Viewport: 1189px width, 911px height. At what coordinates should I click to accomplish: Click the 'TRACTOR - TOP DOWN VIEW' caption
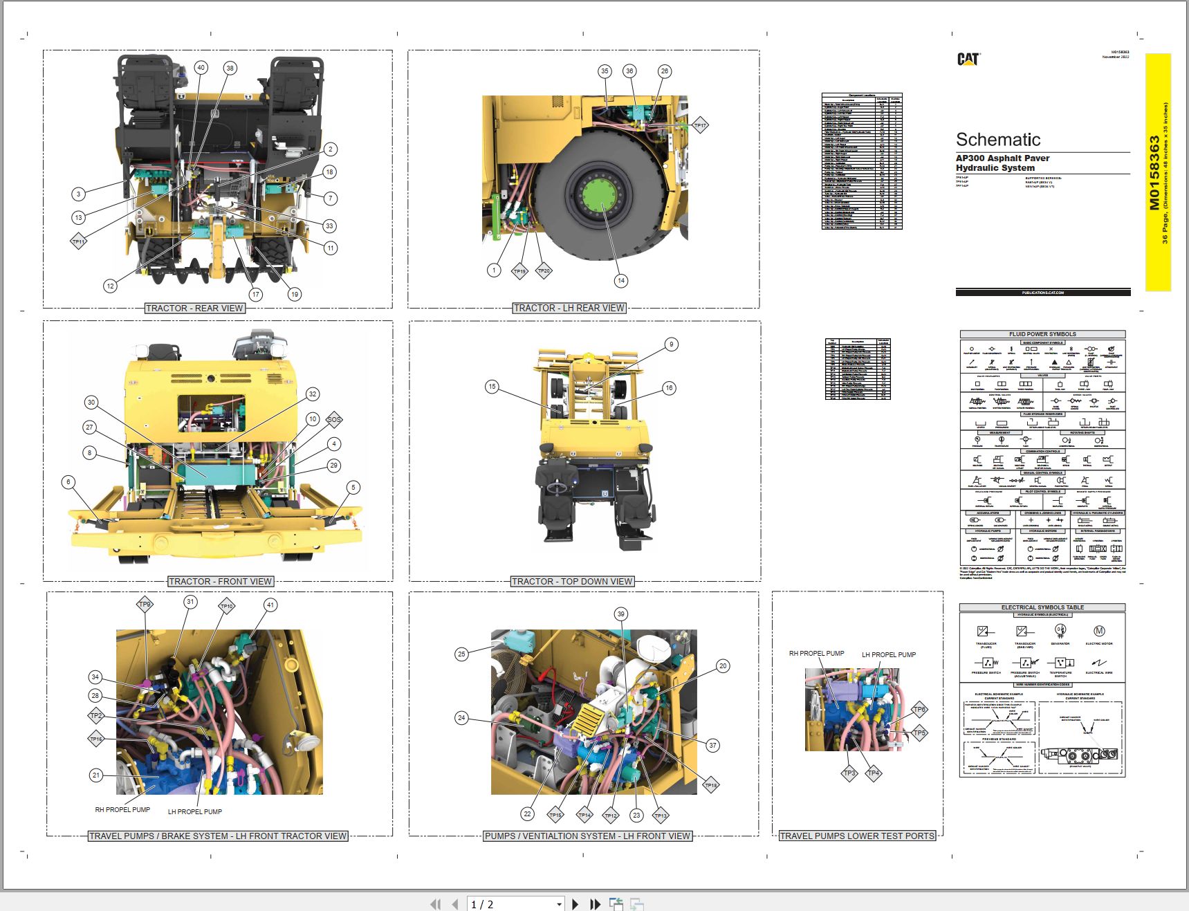pyautogui.click(x=572, y=582)
